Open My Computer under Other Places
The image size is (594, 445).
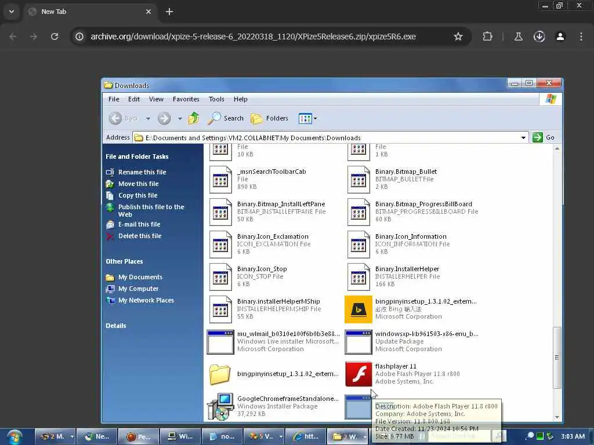pyautogui.click(x=138, y=289)
